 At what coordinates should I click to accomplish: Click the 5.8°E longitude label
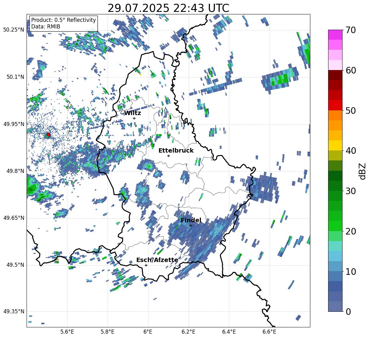(107, 332)
